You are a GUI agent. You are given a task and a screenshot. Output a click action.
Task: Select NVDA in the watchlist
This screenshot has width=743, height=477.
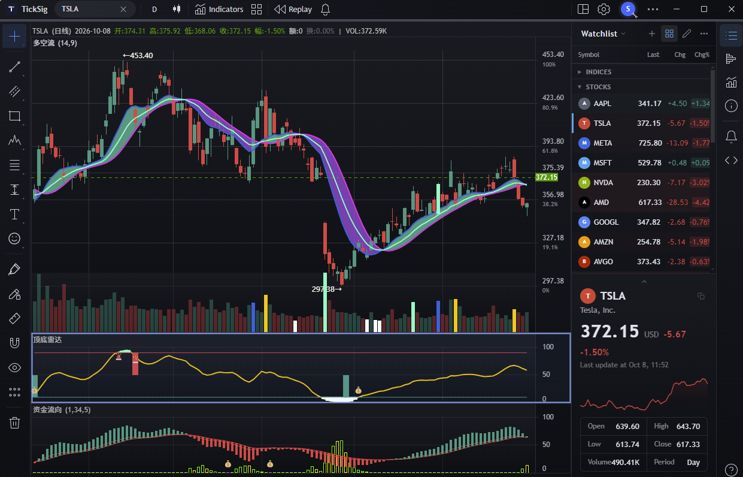641,183
